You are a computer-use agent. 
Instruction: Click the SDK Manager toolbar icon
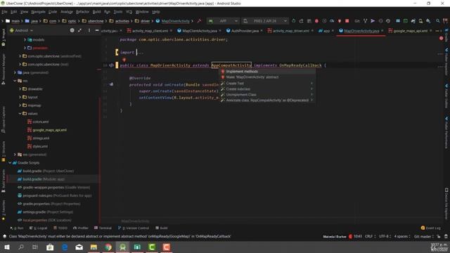pos(428,21)
